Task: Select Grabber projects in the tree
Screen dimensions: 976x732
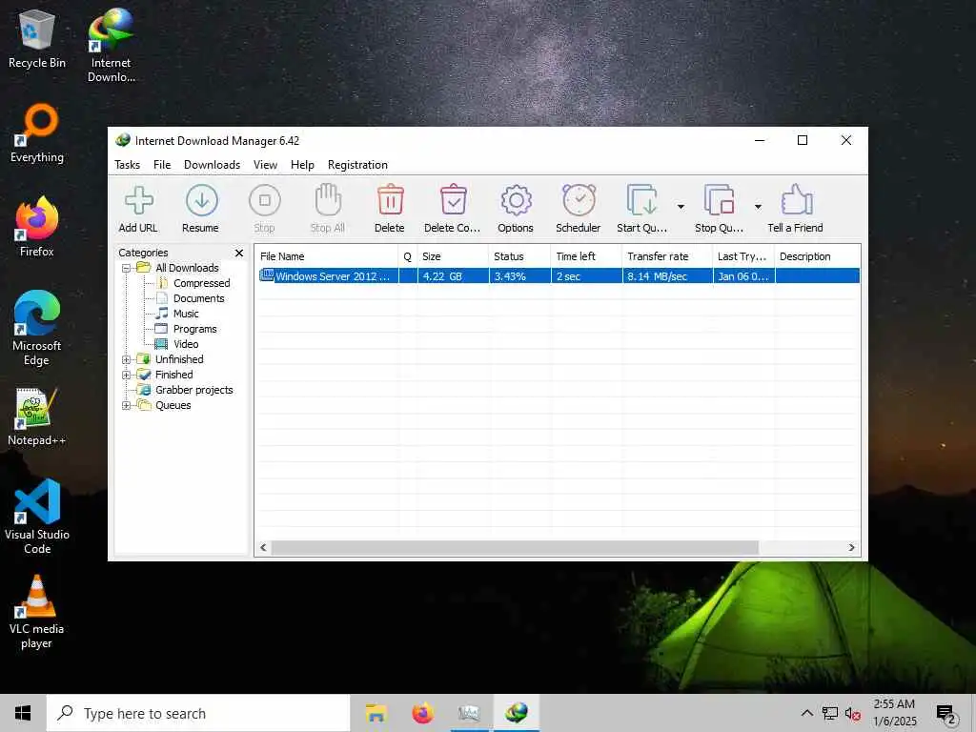Action: [194, 390]
